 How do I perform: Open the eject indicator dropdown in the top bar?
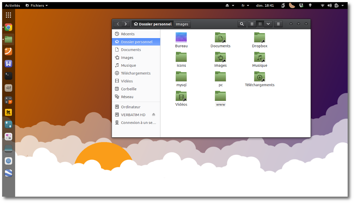[230, 5]
